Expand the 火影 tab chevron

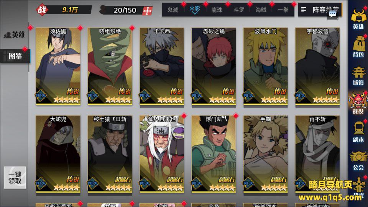(195, 13)
